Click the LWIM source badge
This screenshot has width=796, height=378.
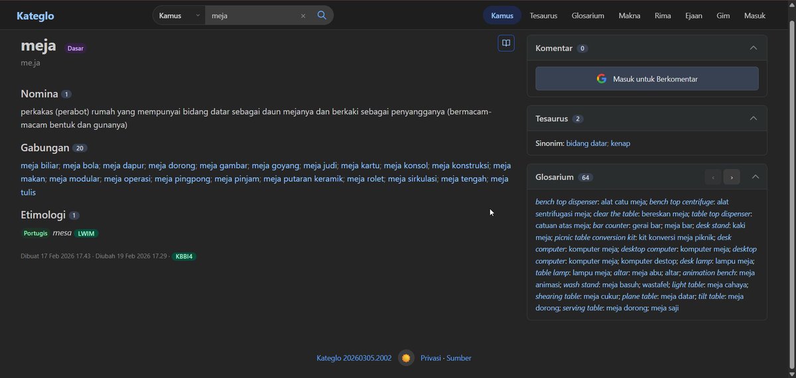(x=86, y=233)
